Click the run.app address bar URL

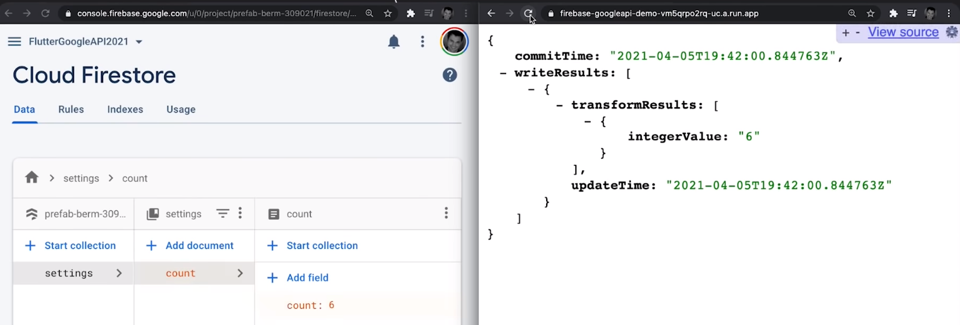(659, 13)
